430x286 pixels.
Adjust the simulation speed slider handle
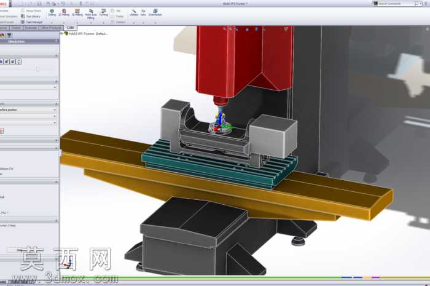point(37,69)
